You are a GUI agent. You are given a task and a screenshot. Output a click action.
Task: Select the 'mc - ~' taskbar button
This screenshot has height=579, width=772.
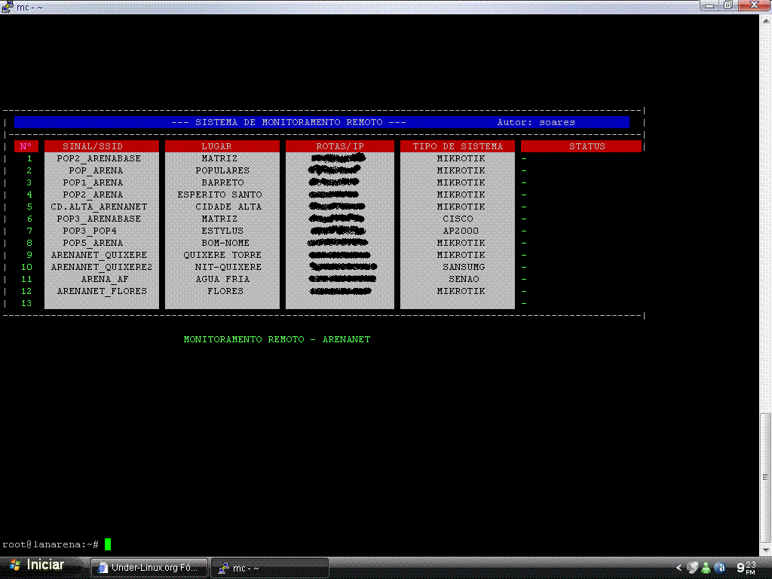[x=270, y=568]
